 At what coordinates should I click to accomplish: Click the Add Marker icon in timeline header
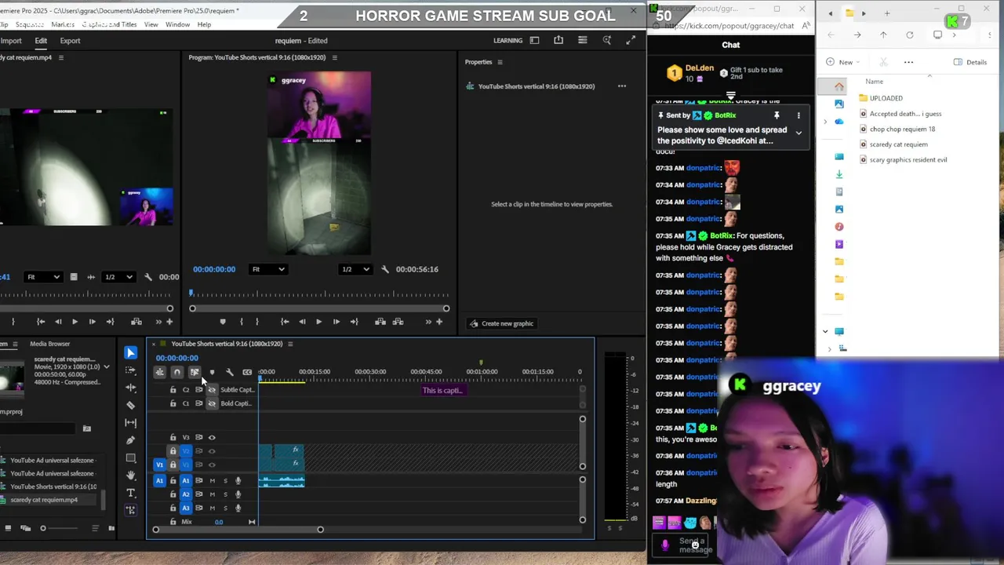[x=212, y=372]
